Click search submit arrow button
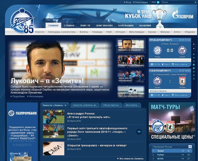198x161 pixels. pyautogui.click(x=196, y=2)
